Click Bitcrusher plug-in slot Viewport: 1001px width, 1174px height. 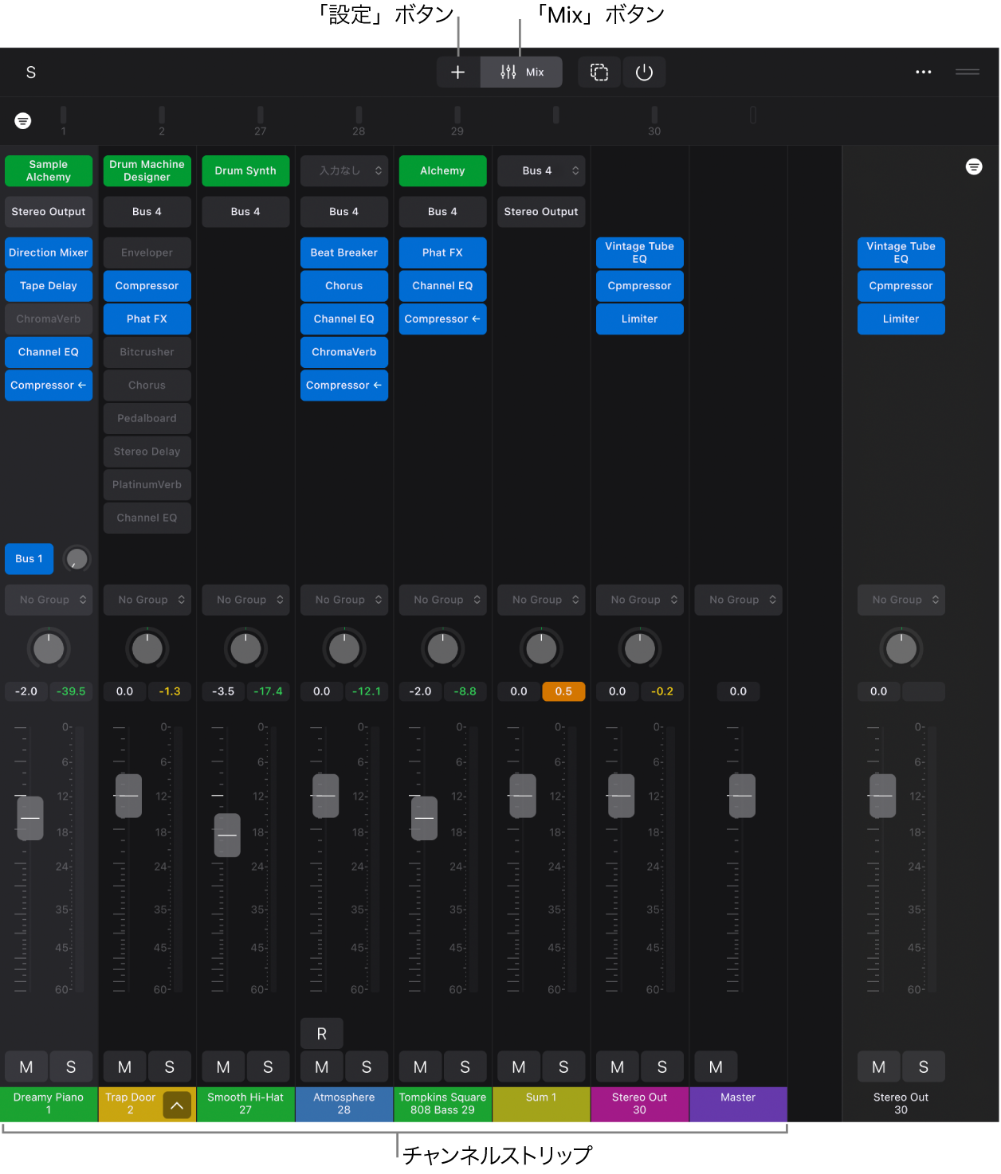tap(147, 352)
